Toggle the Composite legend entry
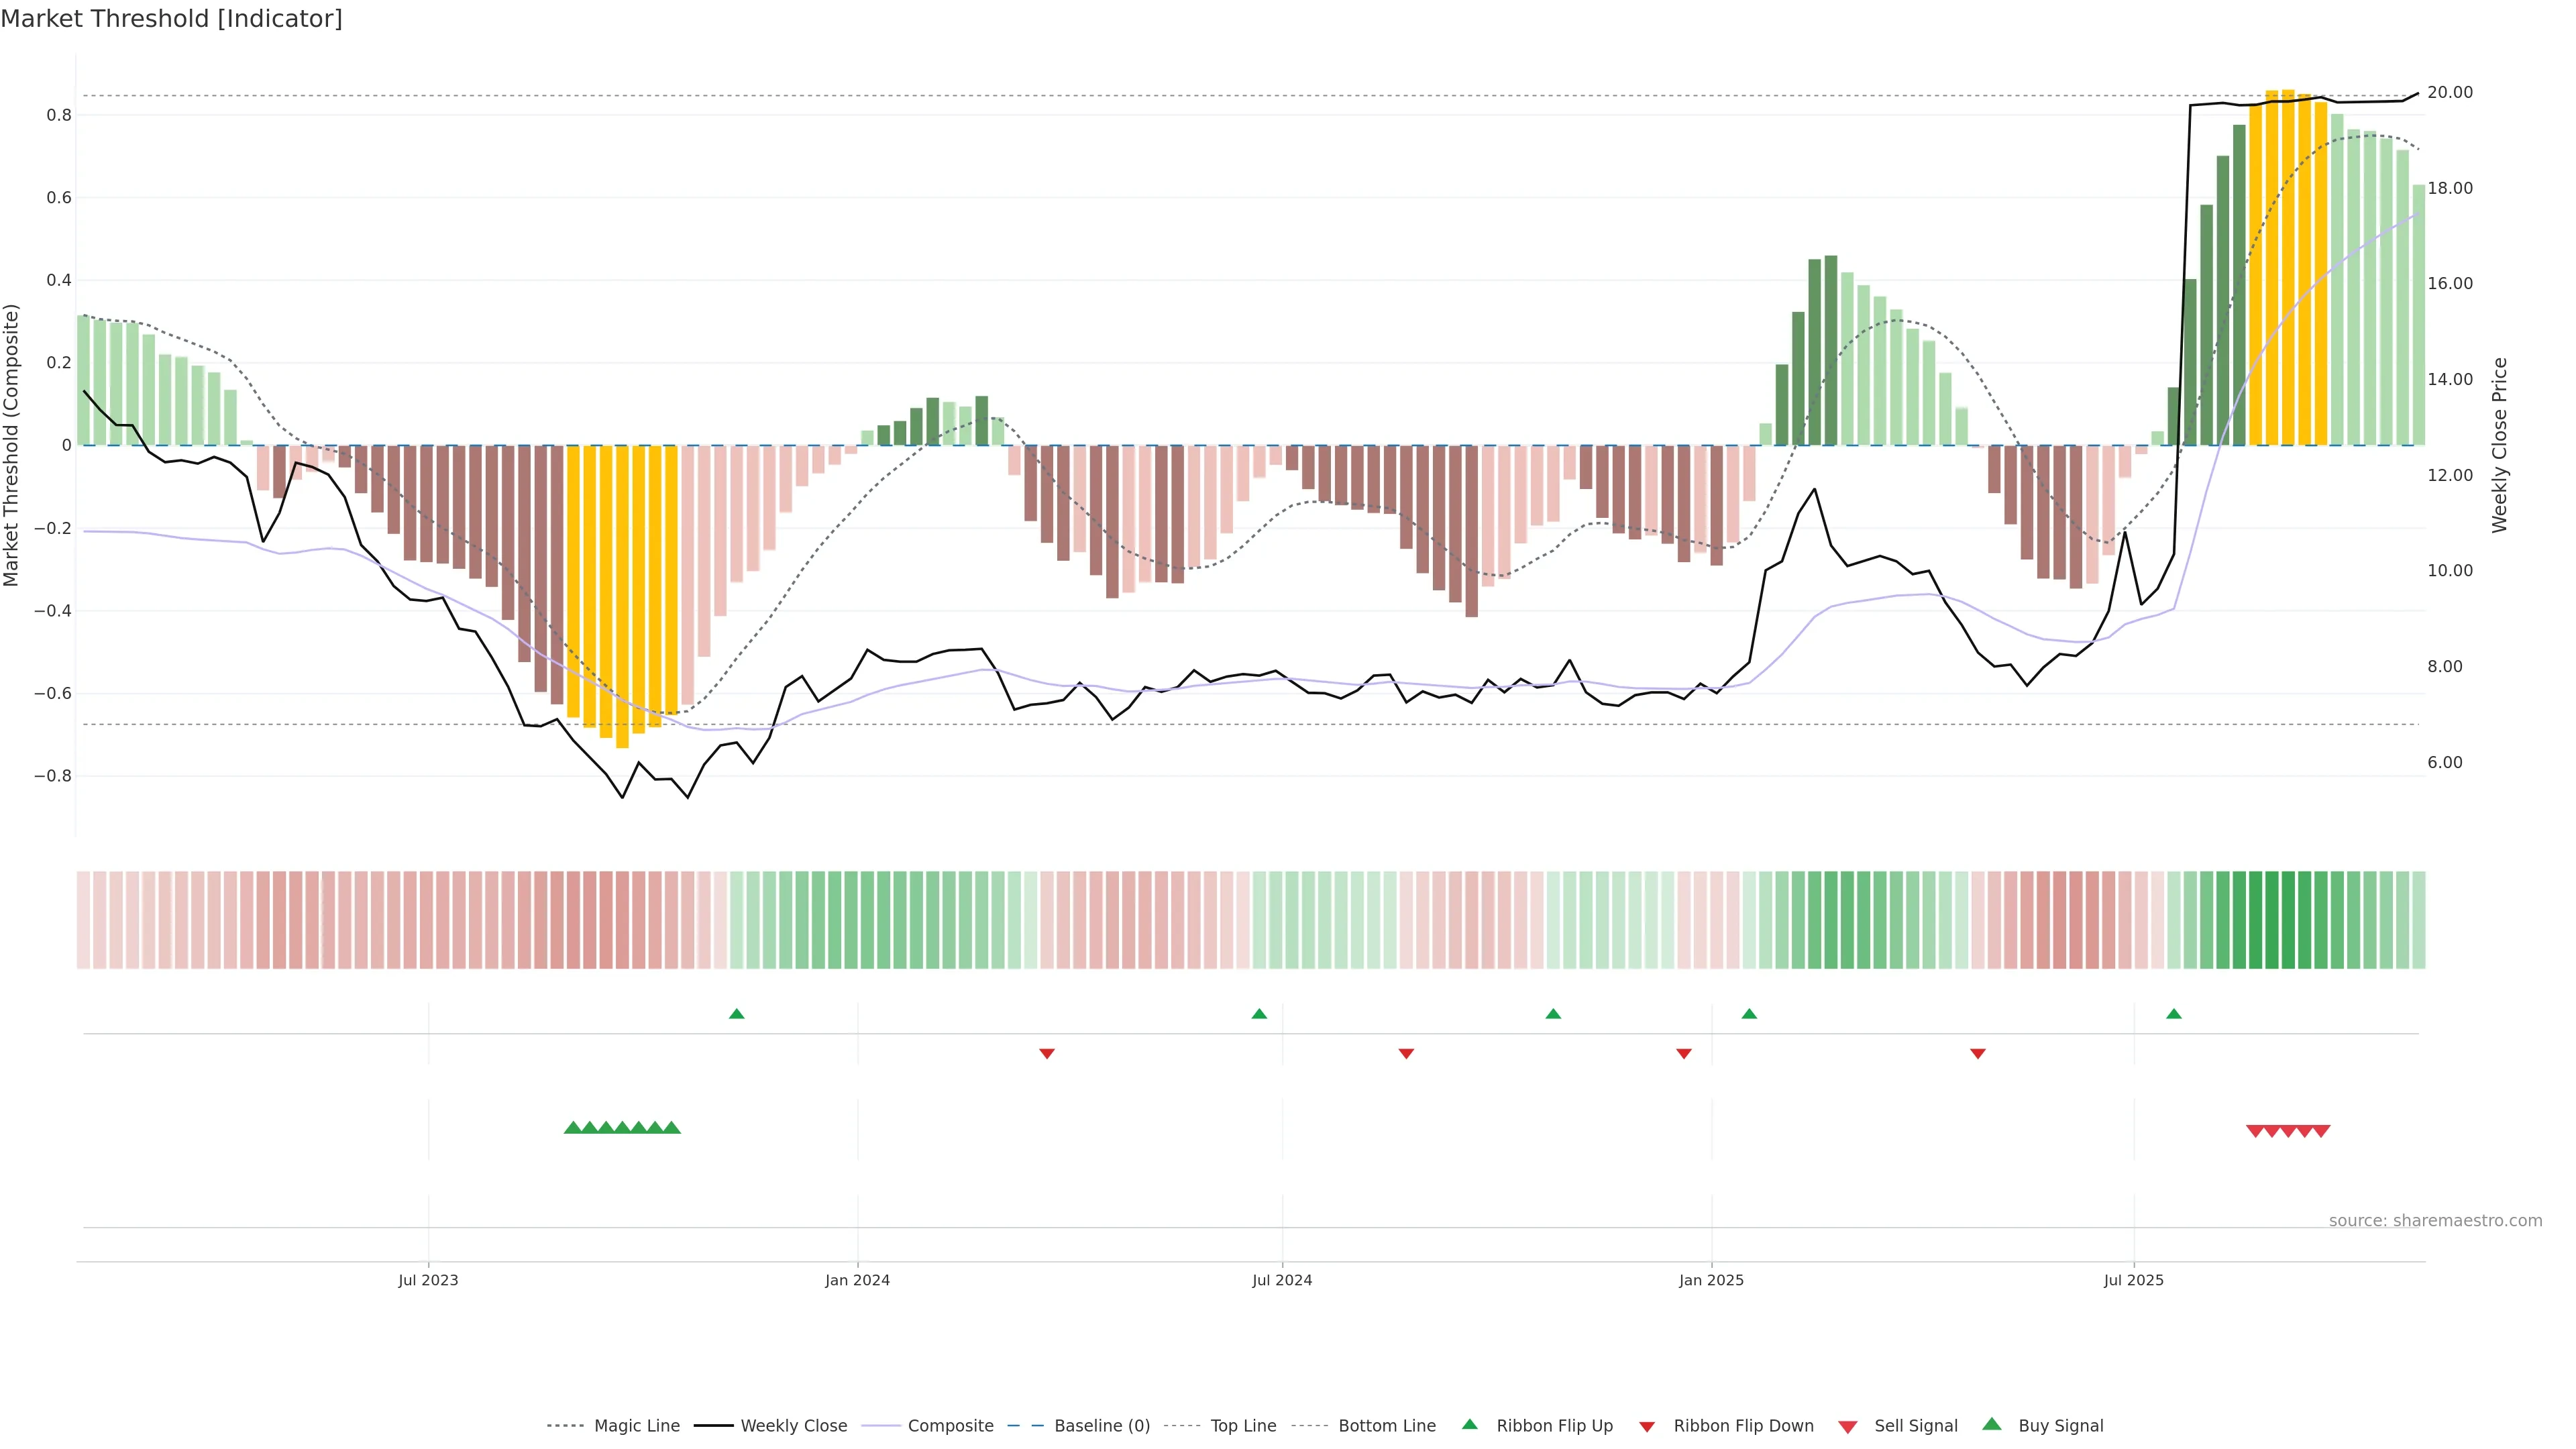The width and height of the screenshot is (2576, 1449). [x=950, y=1426]
